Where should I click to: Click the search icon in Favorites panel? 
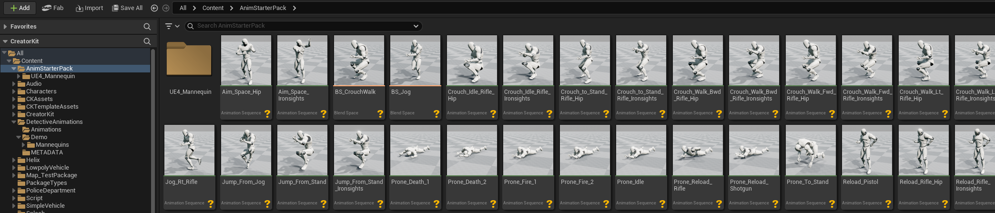[x=147, y=27]
